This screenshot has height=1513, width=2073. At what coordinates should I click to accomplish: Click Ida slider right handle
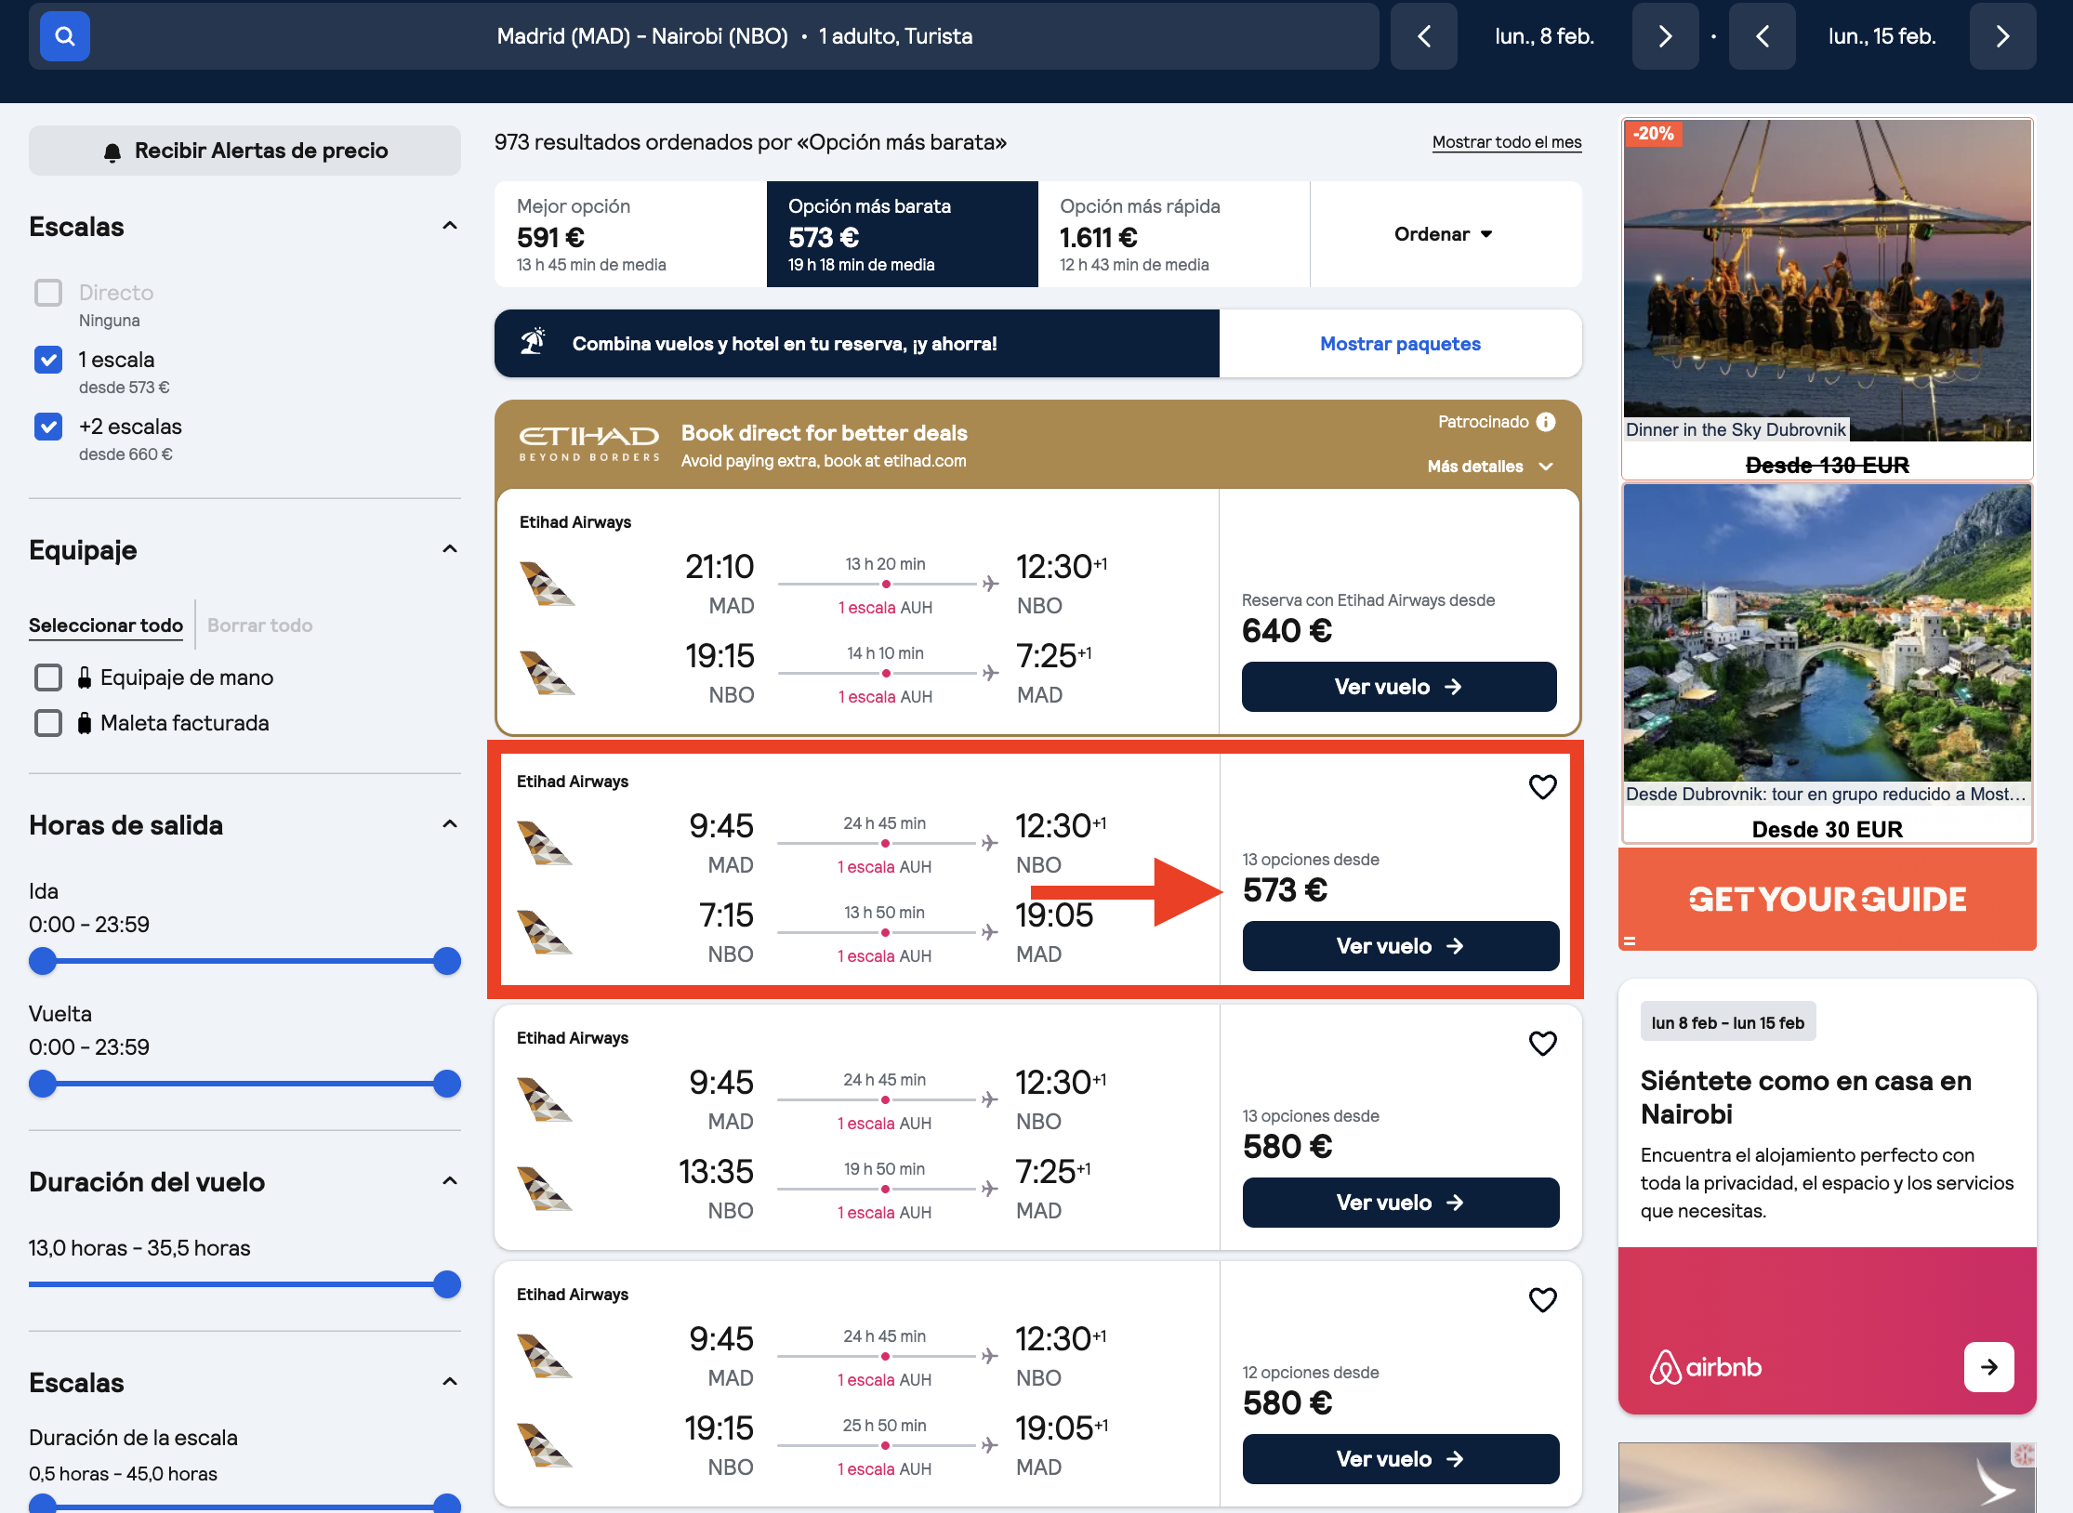click(447, 961)
